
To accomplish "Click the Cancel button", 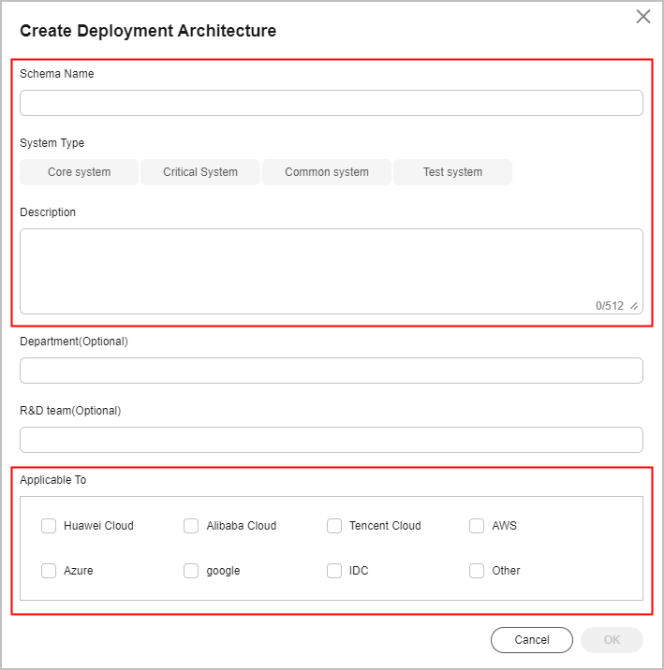I will point(532,640).
